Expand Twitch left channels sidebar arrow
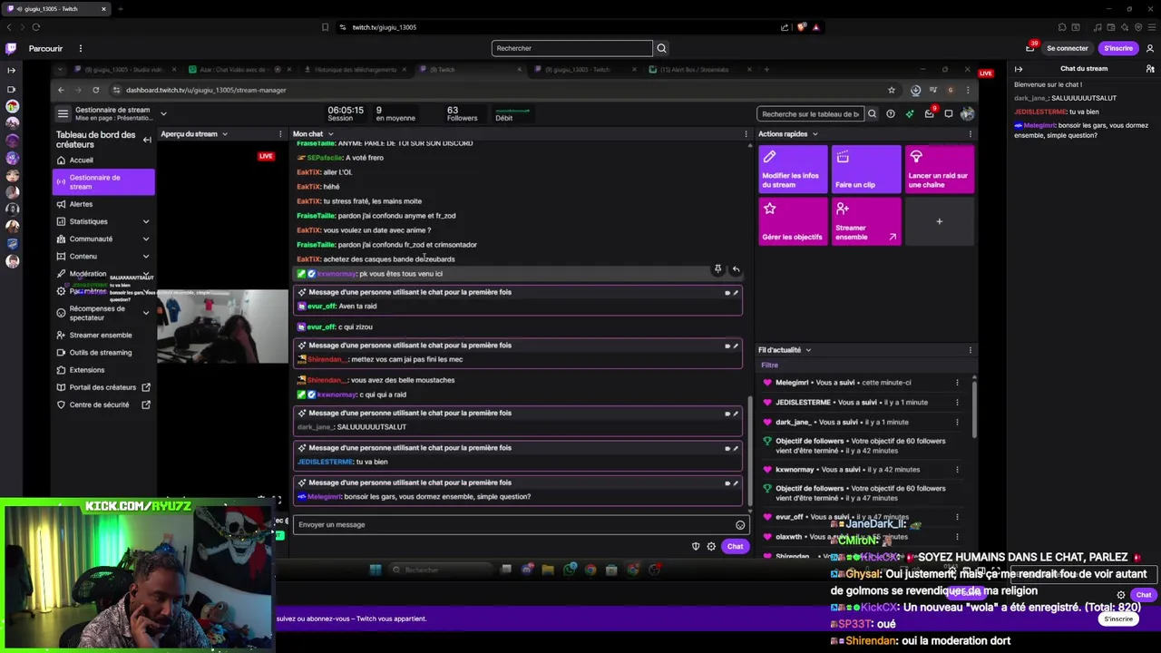The height and width of the screenshot is (653, 1161). click(x=11, y=70)
